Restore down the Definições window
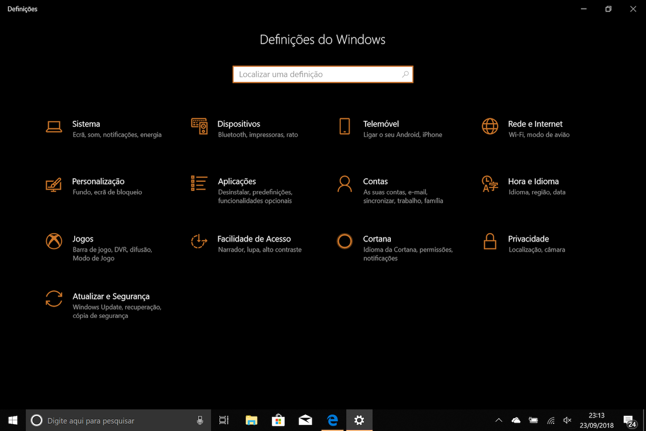This screenshot has height=431, width=646. [608, 9]
